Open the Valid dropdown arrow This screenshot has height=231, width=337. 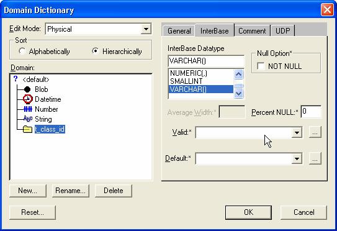click(297, 132)
